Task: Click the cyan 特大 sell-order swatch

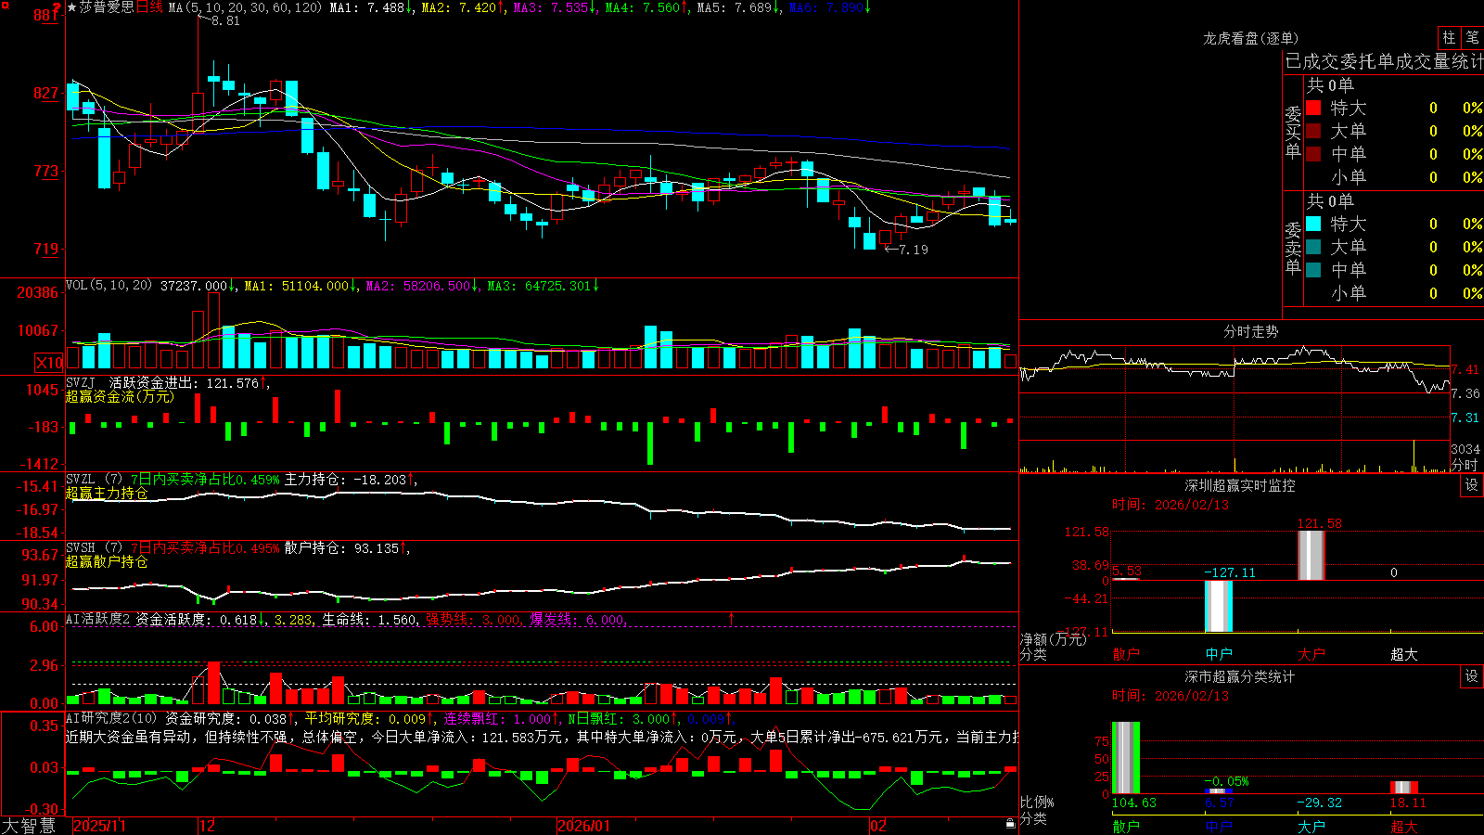Action: pyautogui.click(x=1313, y=224)
